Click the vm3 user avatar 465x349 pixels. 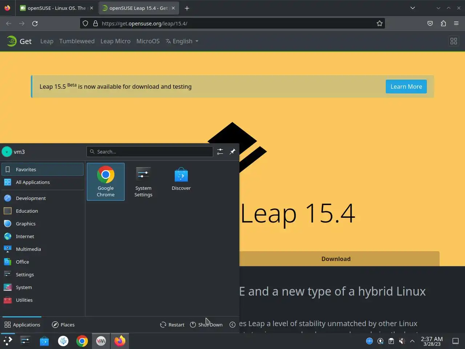point(7,152)
